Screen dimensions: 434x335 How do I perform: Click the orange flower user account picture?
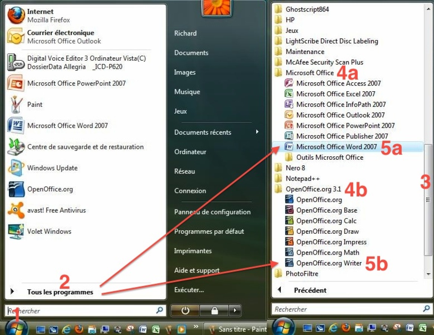click(x=216, y=7)
